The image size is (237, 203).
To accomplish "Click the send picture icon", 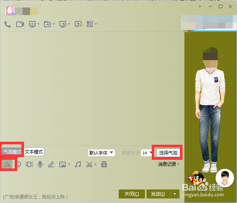I will (x=62, y=164).
